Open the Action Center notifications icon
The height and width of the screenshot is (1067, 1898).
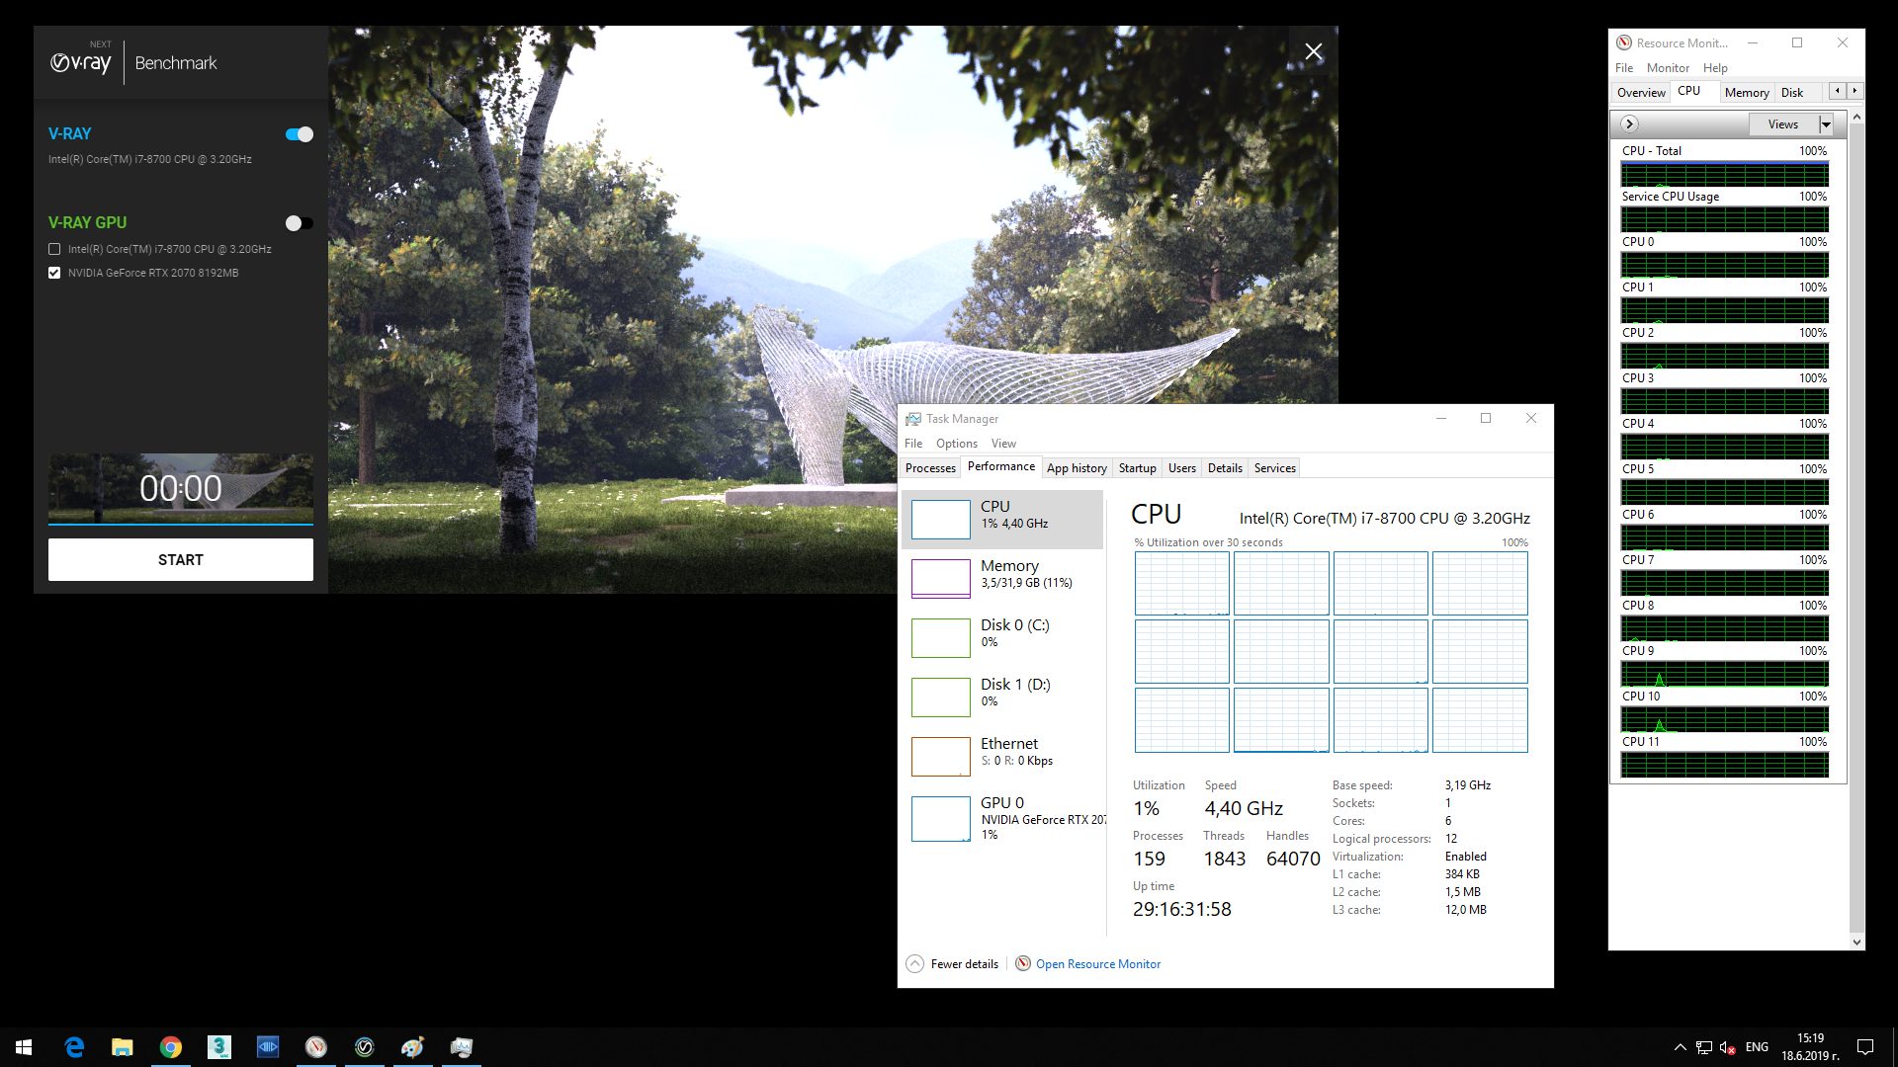(1865, 1047)
